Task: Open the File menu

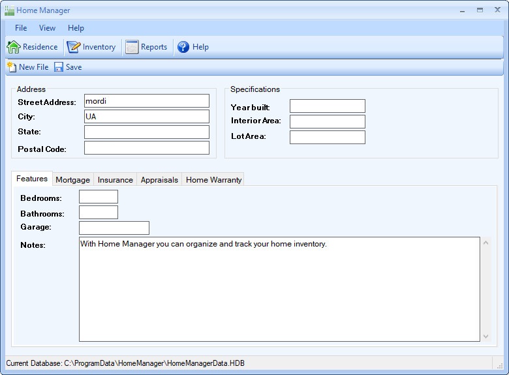Action: (21, 28)
